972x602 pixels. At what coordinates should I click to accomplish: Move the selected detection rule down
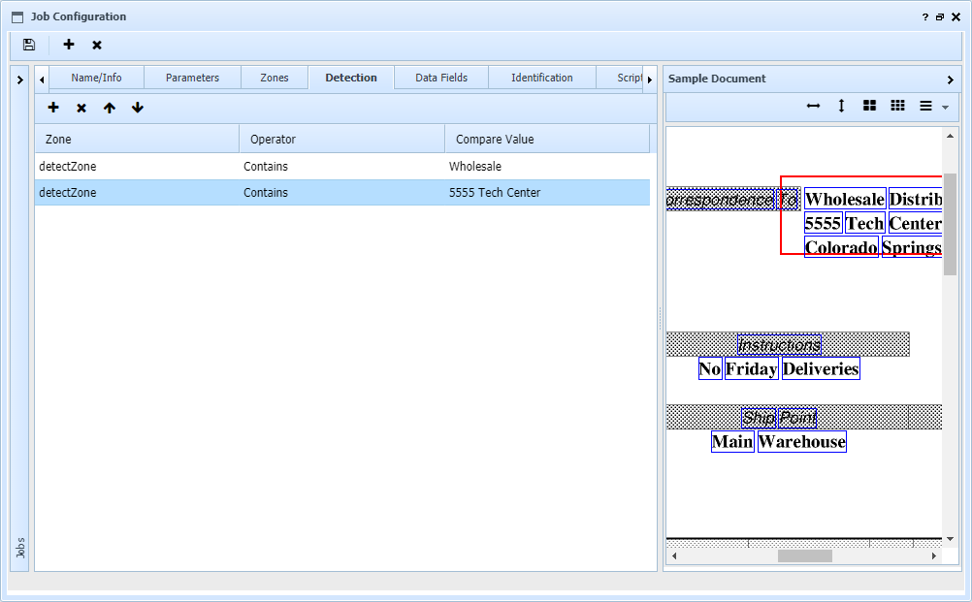(x=138, y=108)
